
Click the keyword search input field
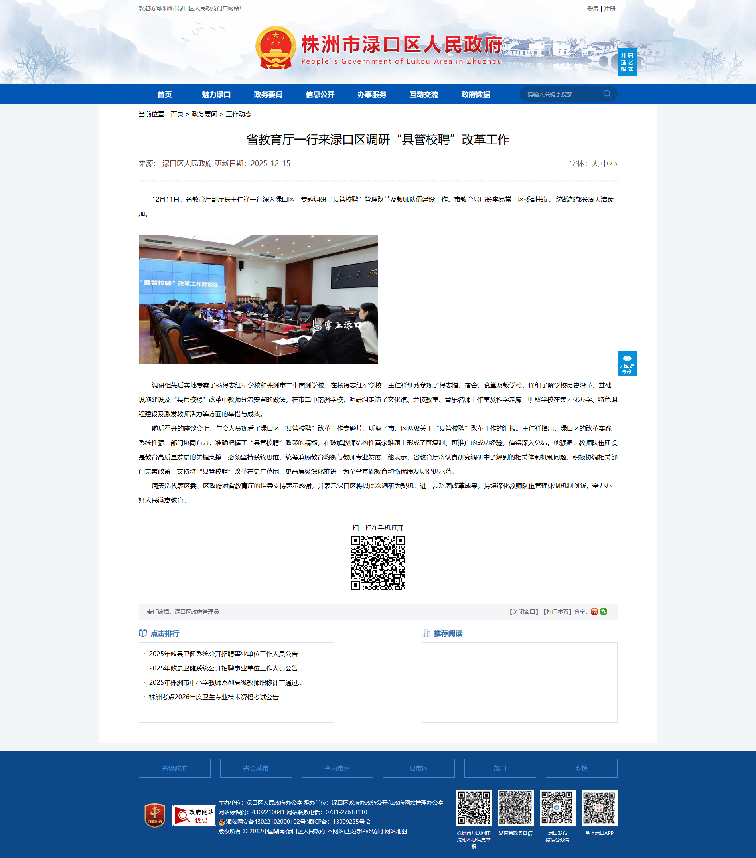(x=561, y=94)
